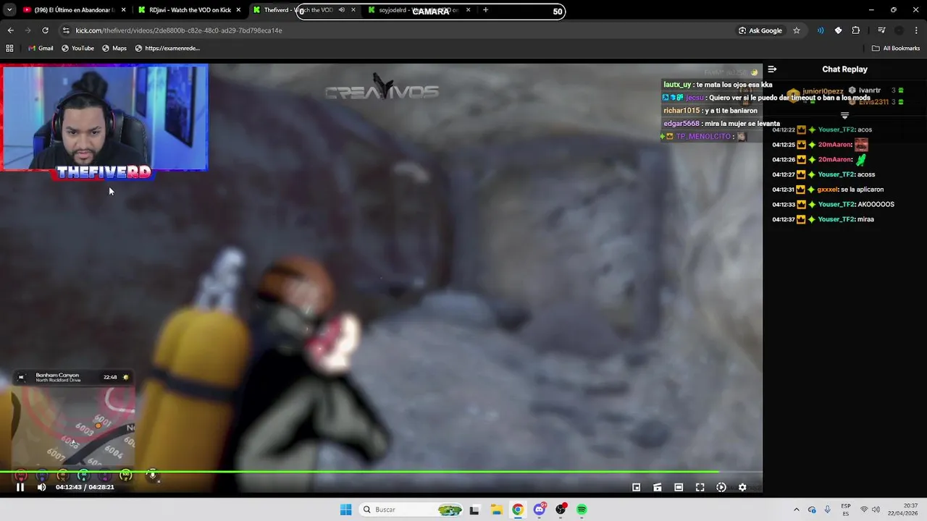Open the blue sound waves extension
Screen dimensions: 927x521
pyautogui.click(x=821, y=30)
